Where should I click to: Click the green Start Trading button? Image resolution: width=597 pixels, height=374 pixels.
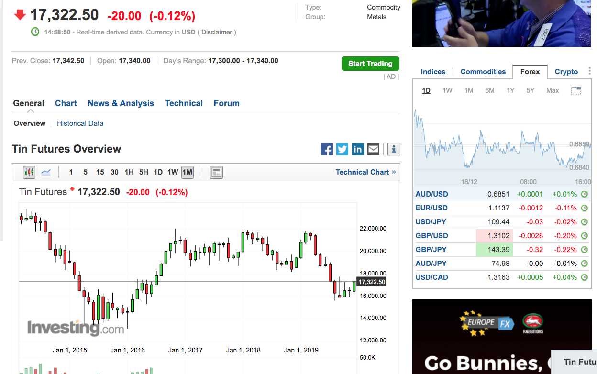[x=370, y=64]
